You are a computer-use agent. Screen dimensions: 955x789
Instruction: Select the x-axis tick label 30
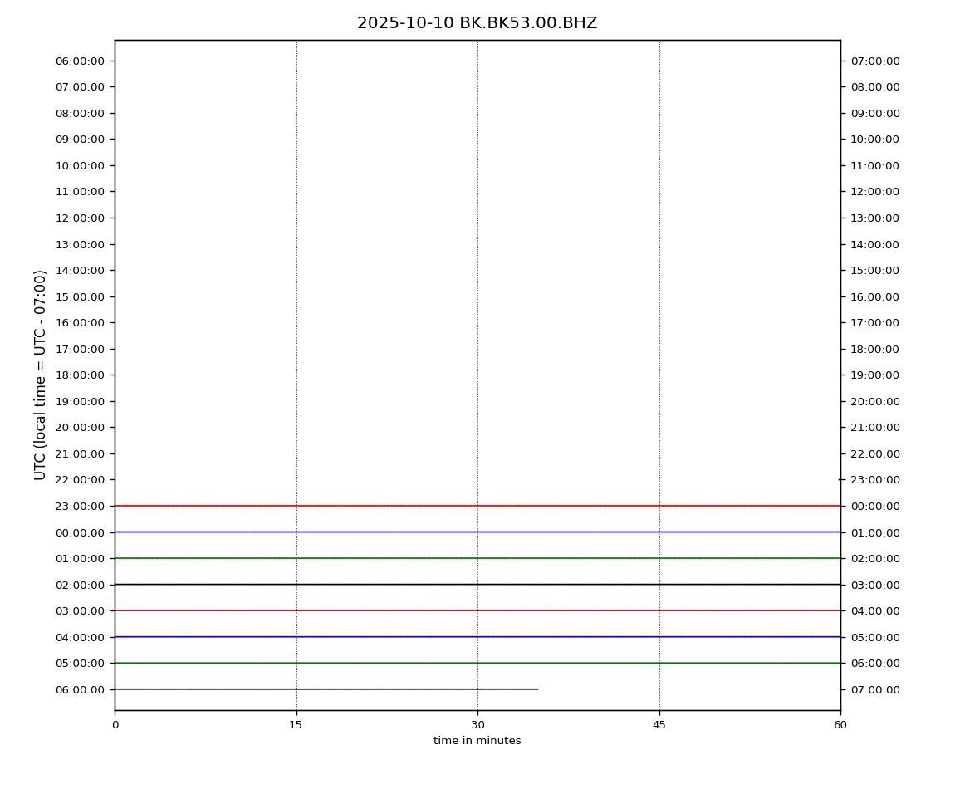[477, 725]
